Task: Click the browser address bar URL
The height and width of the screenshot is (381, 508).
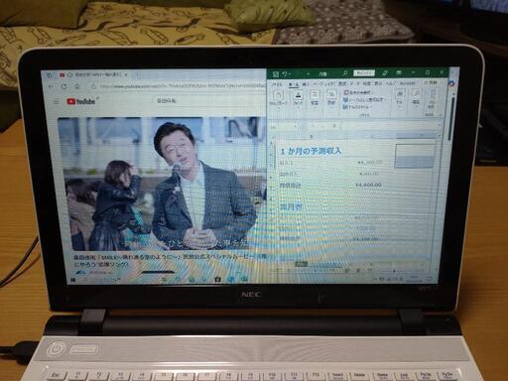Action: point(182,86)
